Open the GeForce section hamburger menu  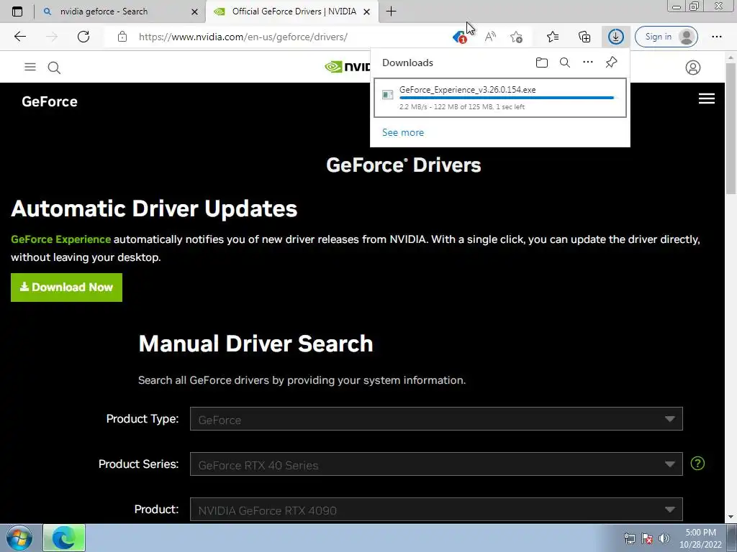(707, 98)
